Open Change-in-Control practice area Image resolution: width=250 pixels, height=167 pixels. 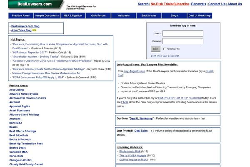[x=21, y=160]
